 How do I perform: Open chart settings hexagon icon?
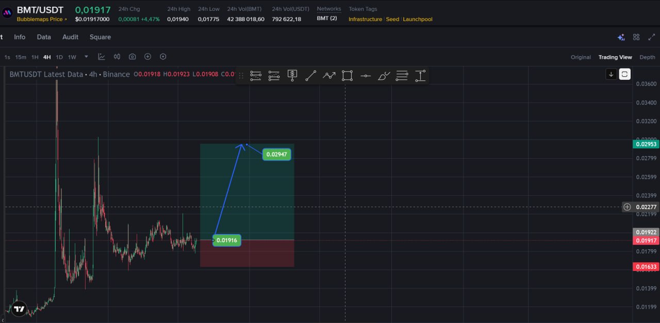point(163,57)
